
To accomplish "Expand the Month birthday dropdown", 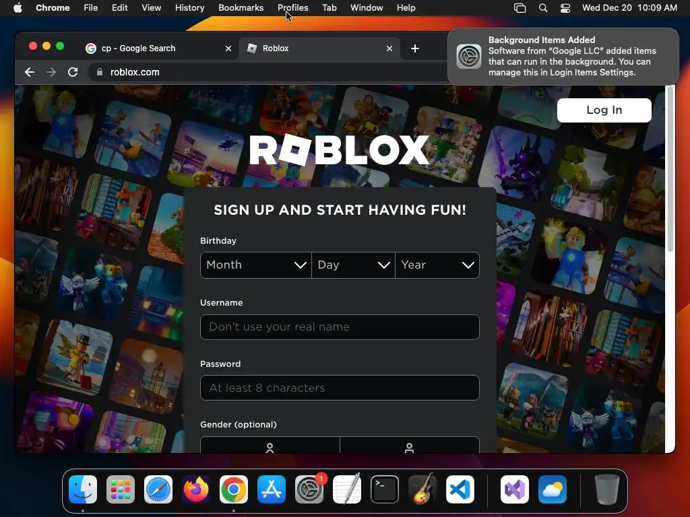I will click(x=255, y=265).
